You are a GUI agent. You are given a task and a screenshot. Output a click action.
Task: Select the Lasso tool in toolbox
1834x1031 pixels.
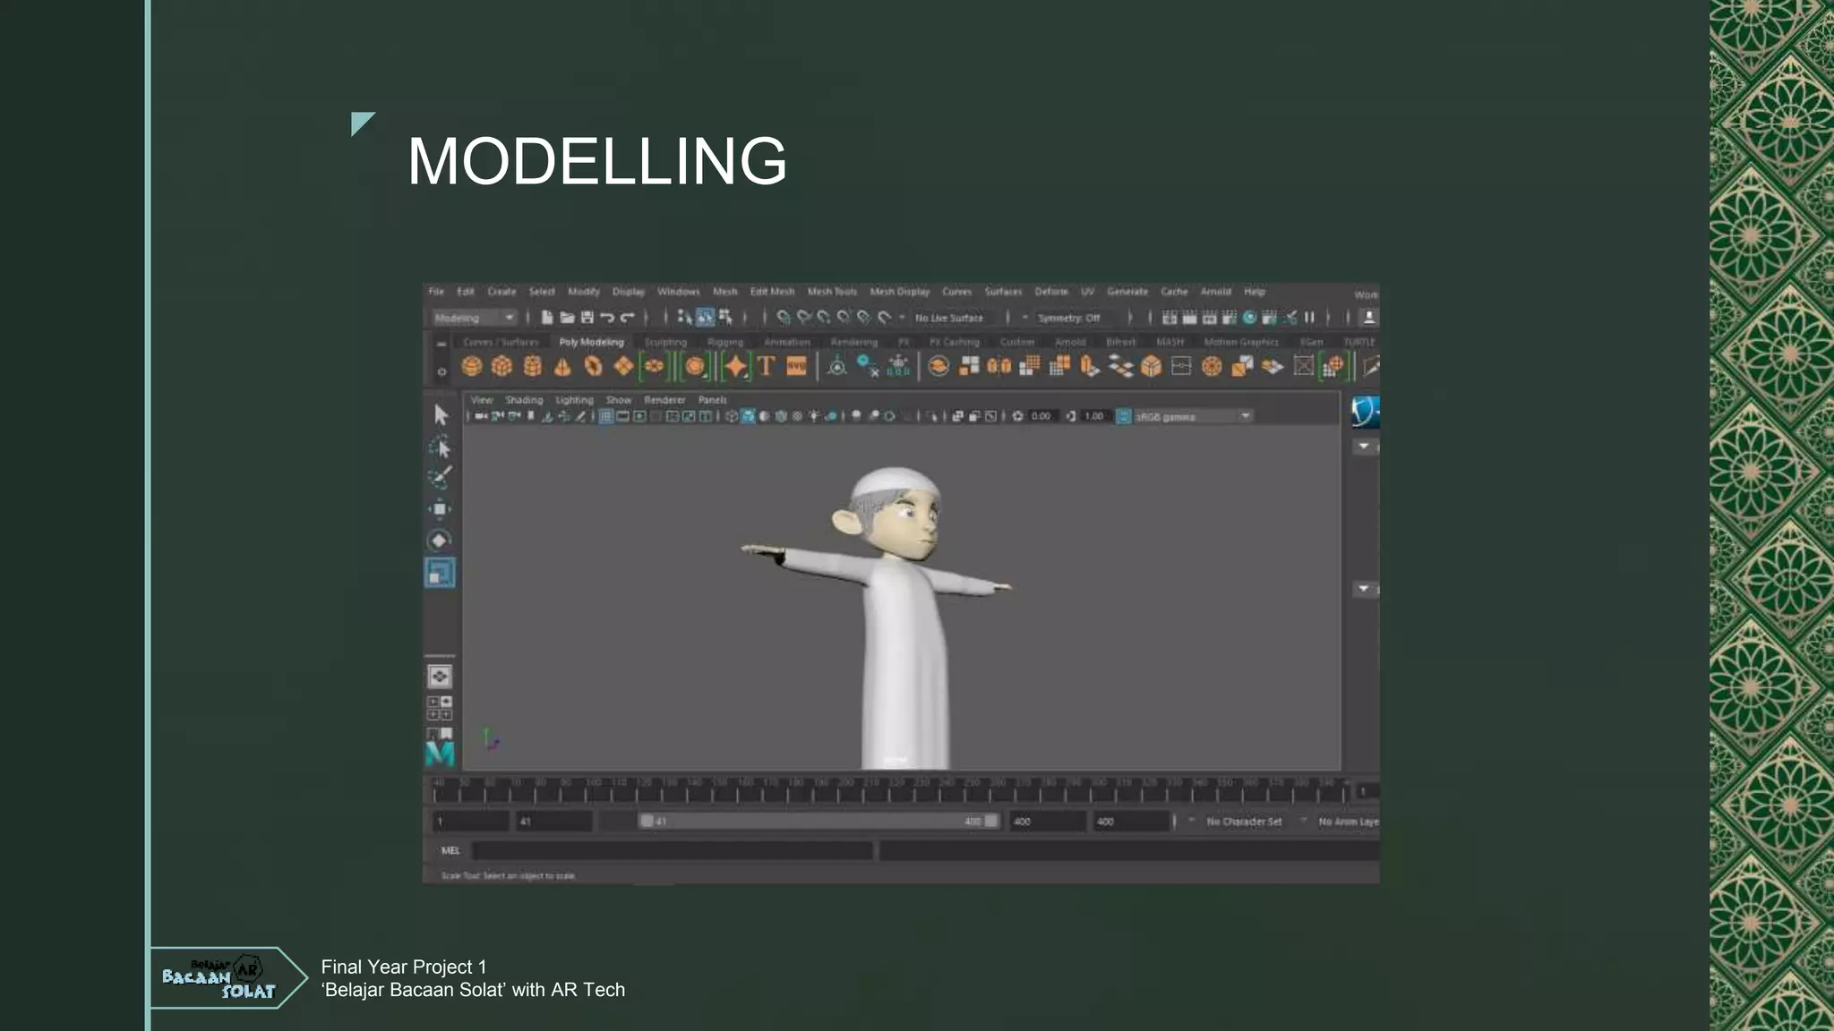[440, 447]
